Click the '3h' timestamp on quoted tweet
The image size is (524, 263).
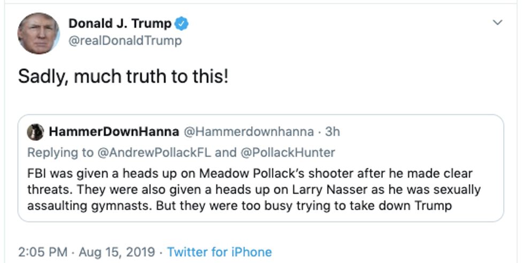tap(332, 132)
